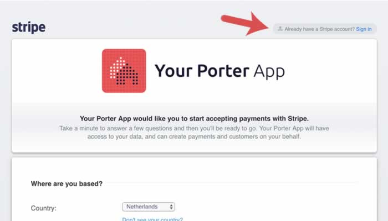Viewport: 388px width, 221px height.
Task: Click the red Your Porter house logo
Action: [x=124, y=71]
